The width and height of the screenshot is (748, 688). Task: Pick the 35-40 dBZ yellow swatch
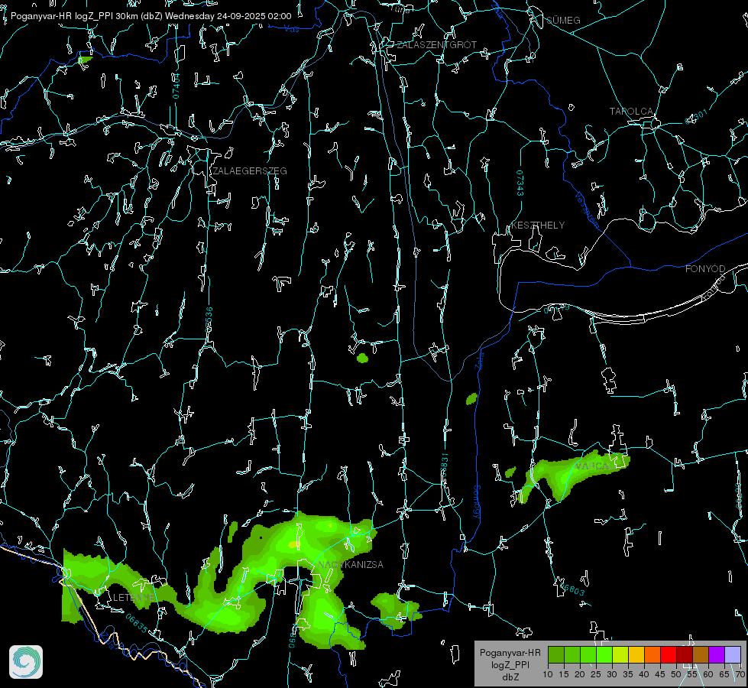click(x=636, y=654)
